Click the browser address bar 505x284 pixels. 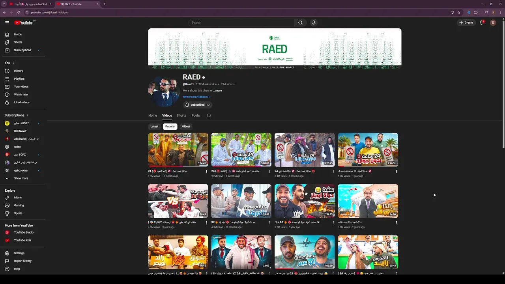[x=237, y=12]
